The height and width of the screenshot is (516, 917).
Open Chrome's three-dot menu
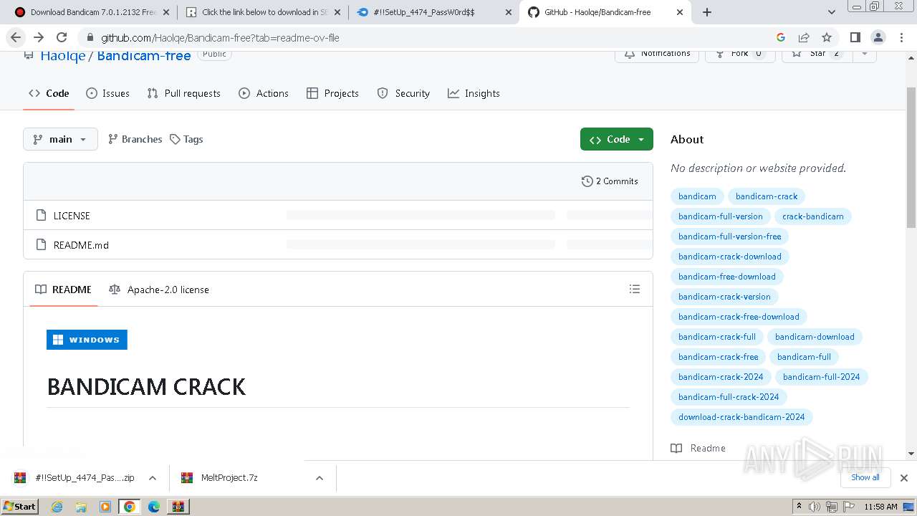[x=901, y=37]
